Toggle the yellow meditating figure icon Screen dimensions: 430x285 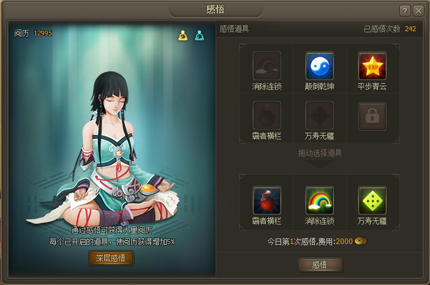pyautogui.click(x=183, y=35)
